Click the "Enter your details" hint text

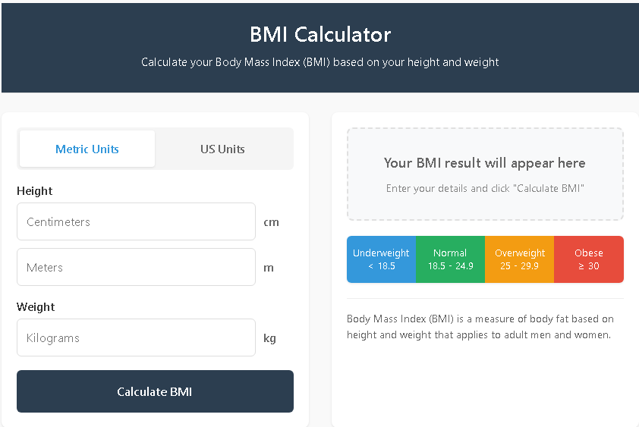(x=485, y=188)
